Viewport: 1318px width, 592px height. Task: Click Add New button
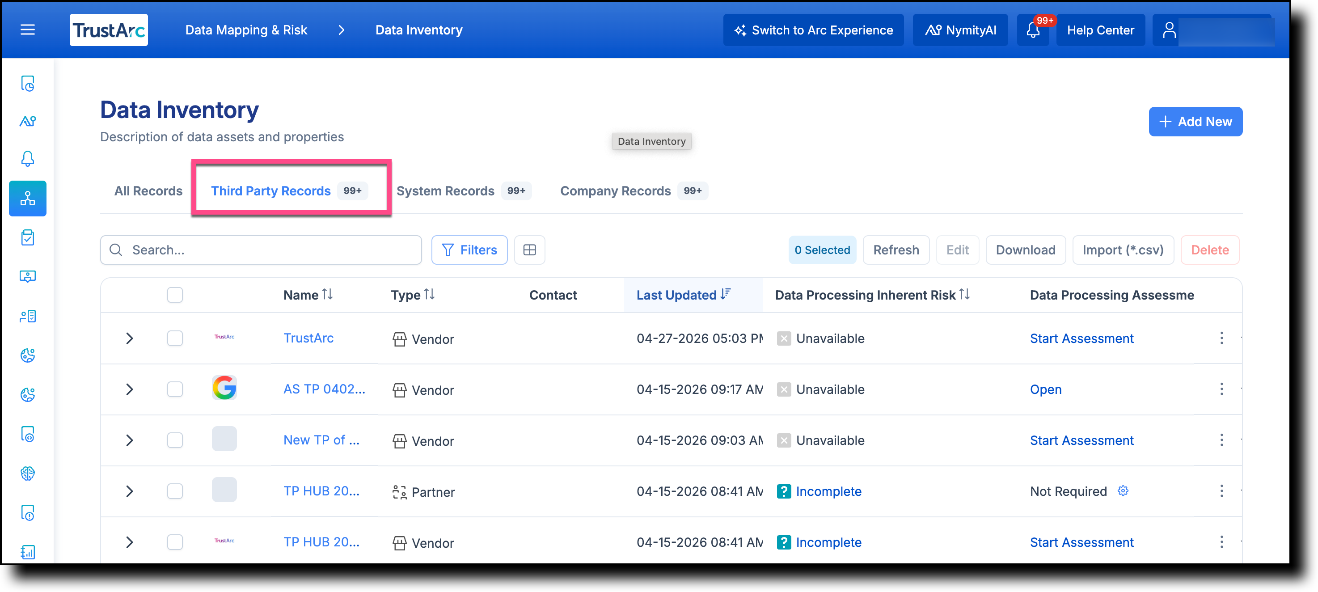(x=1195, y=121)
